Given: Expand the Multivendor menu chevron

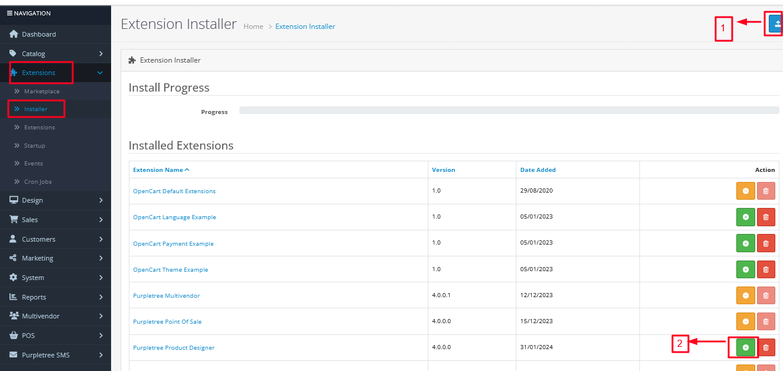Looking at the screenshot, I should click(101, 316).
